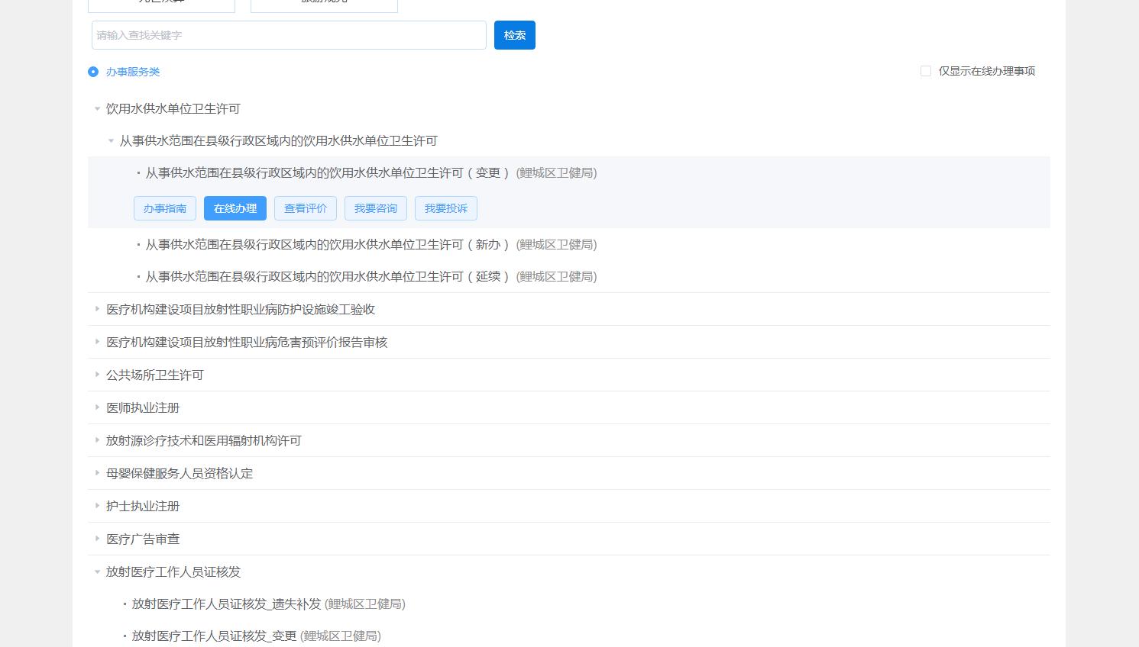Expand the 护士执业注册 section
Image resolution: width=1139 pixels, height=647 pixels.
click(x=98, y=506)
